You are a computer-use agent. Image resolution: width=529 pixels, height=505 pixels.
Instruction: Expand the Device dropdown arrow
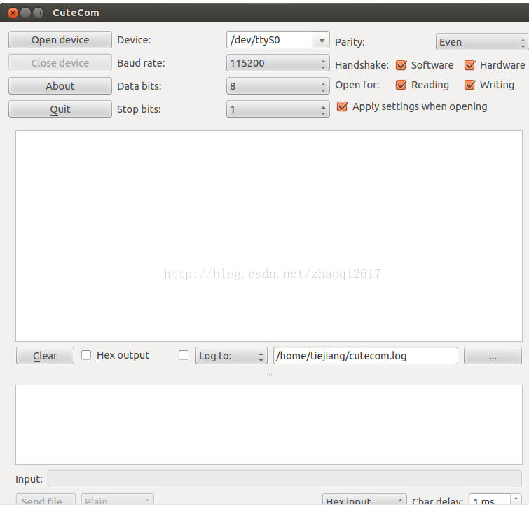pyautogui.click(x=321, y=40)
